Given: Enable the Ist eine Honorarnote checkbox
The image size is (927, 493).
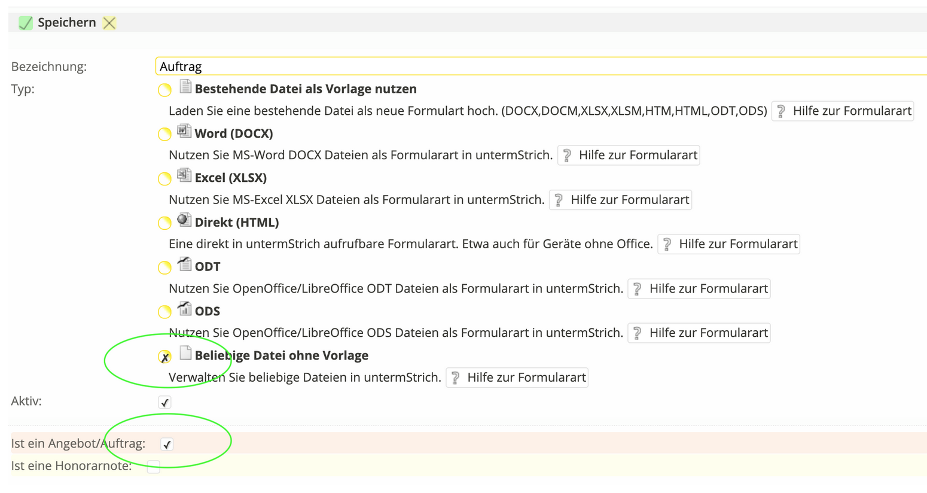Looking at the screenshot, I should [153, 466].
